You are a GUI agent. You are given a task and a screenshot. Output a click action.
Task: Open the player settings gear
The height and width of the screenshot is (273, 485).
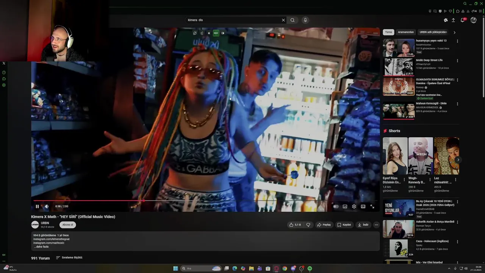354,207
